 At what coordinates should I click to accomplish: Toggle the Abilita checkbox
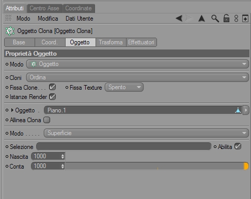pyautogui.click(x=238, y=146)
